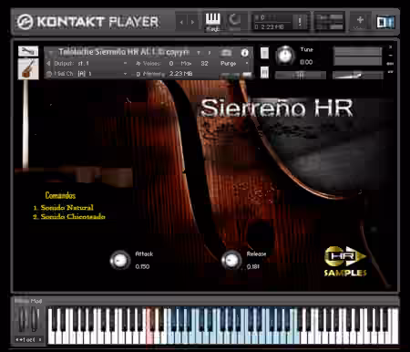Toggle the instrument Solo button

tap(264, 53)
